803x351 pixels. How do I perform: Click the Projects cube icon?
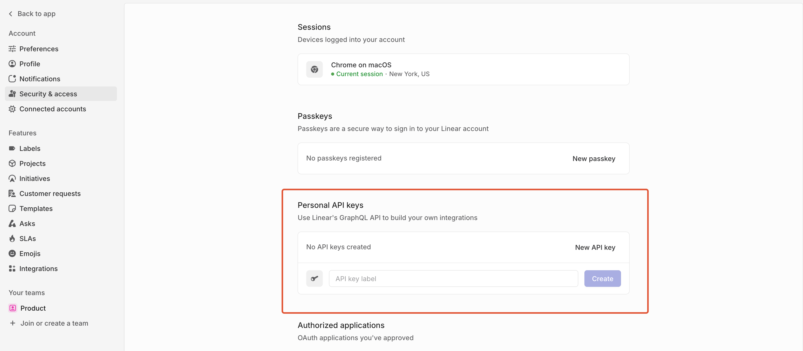(12, 163)
